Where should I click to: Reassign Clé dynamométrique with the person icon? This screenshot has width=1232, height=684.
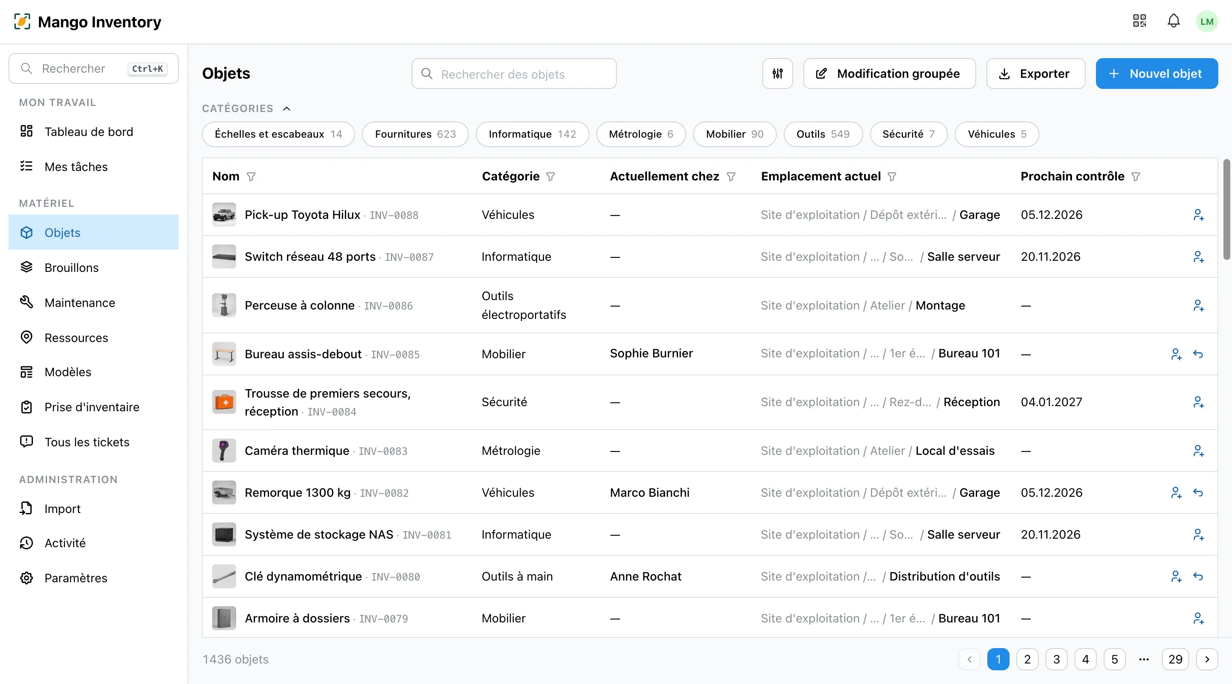(1176, 577)
